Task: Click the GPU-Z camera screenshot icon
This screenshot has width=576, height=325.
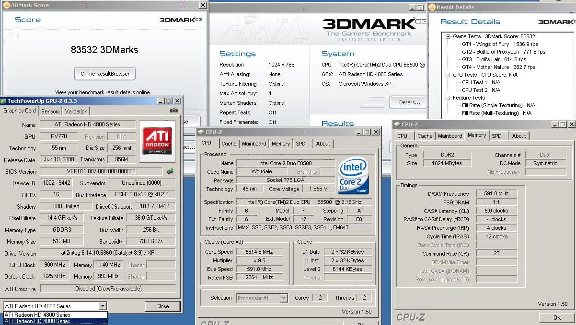Action: pyautogui.click(x=174, y=111)
